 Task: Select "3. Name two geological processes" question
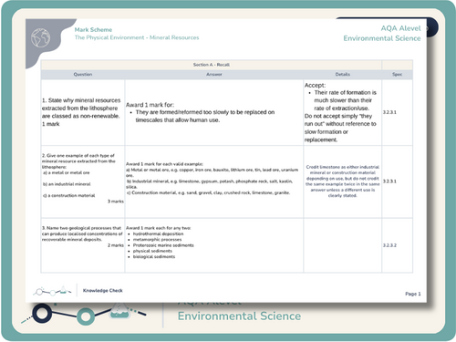click(82, 233)
